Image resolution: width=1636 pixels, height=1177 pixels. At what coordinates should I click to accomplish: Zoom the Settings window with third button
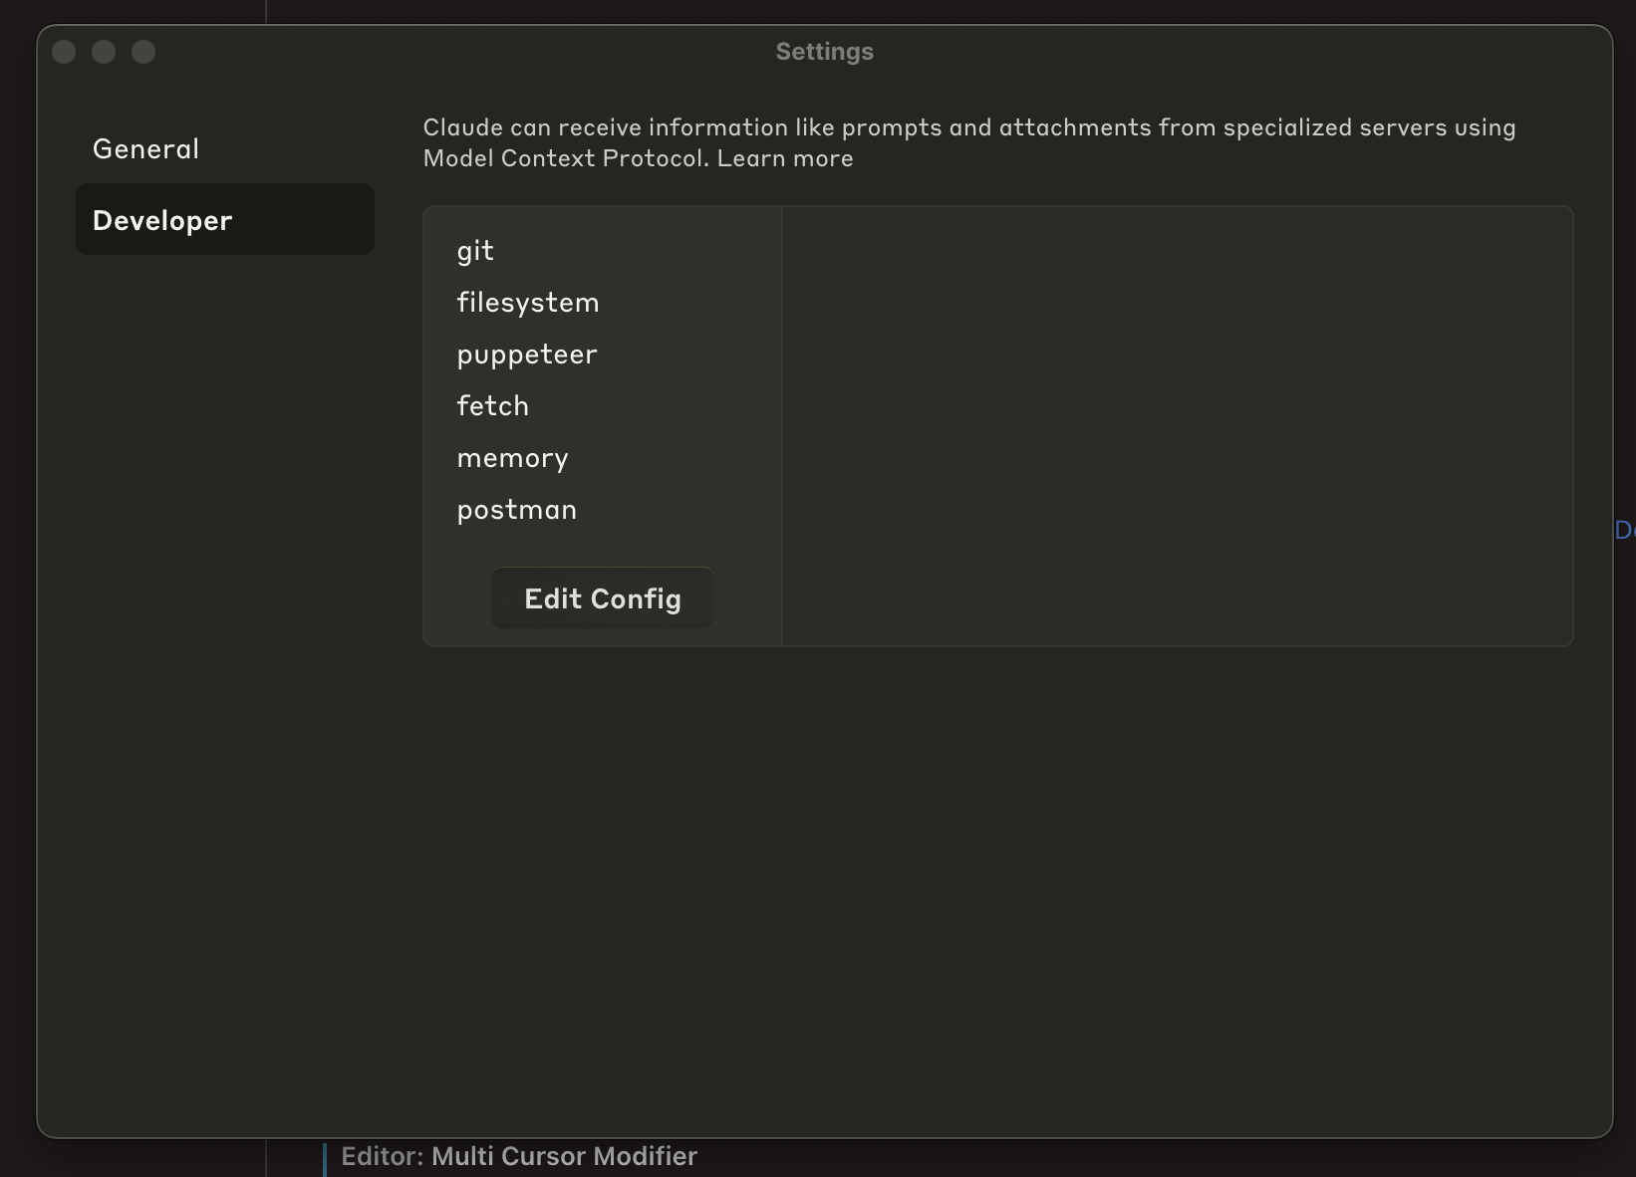coord(143,52)
